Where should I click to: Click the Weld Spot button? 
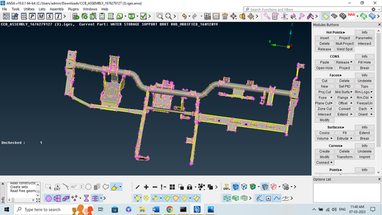tap(345, 50)
